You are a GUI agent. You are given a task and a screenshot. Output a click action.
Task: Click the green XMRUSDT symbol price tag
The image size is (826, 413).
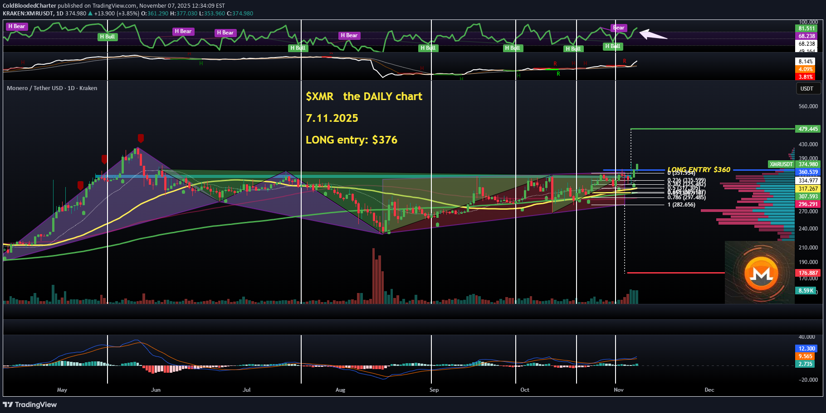click(782, 164)
